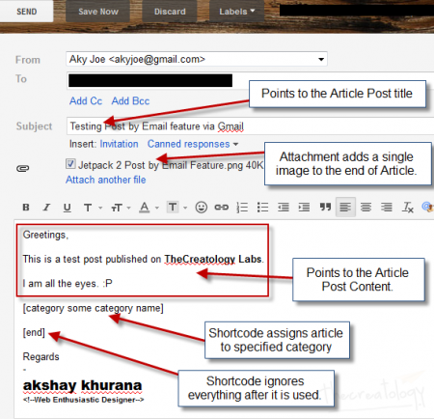Click the paperclip attachment icon
The image size is (434, 419).
click(x=22, y=168)
